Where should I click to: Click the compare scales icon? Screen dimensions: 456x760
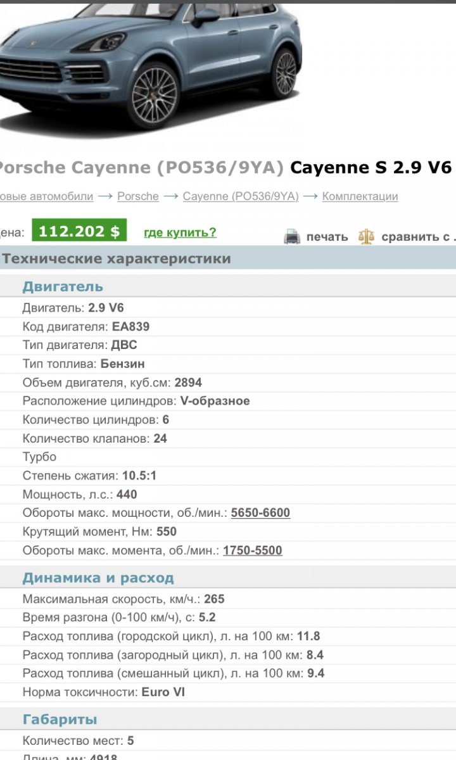366,236
